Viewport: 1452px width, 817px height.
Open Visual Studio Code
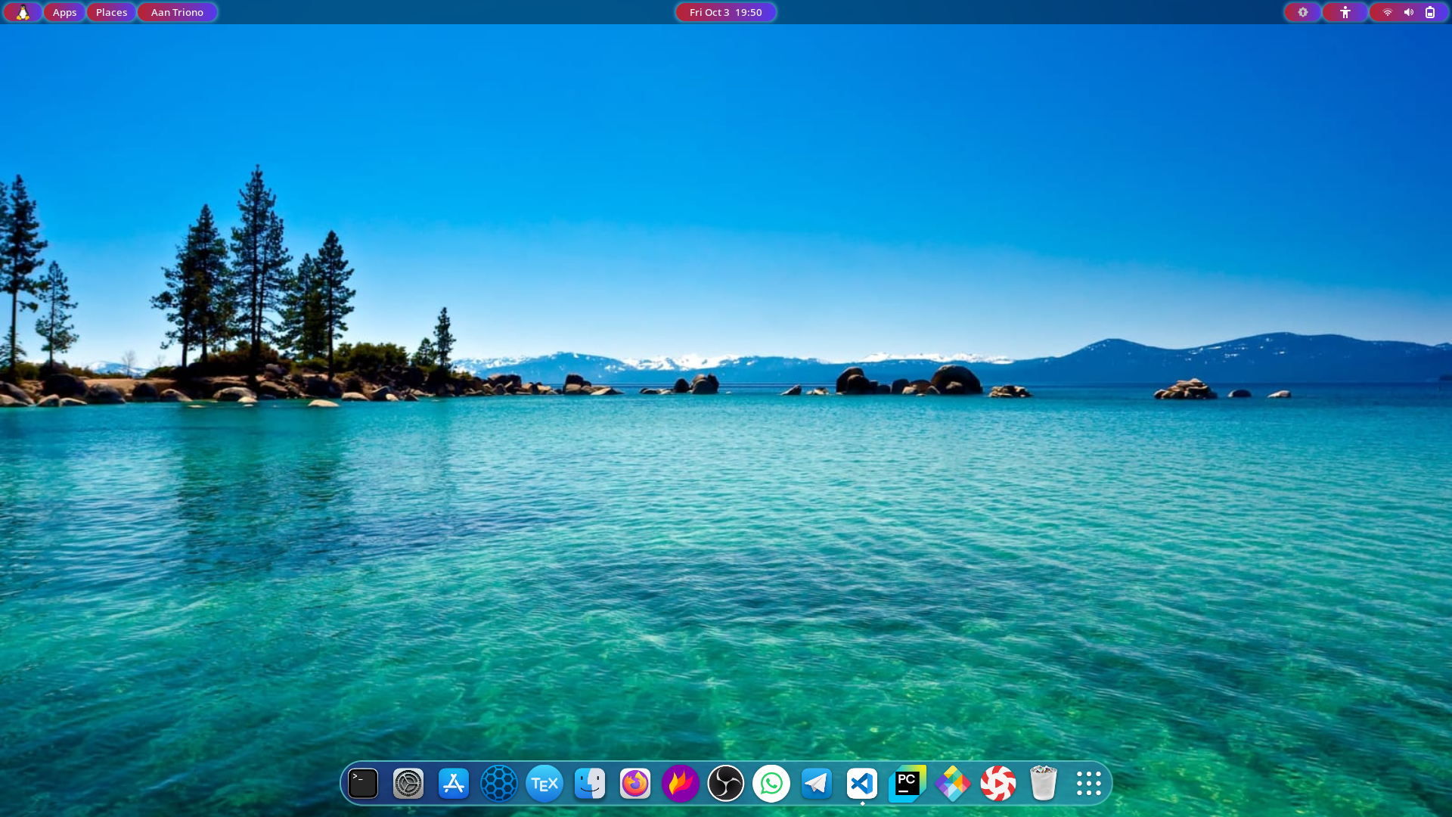pos(861,783)
